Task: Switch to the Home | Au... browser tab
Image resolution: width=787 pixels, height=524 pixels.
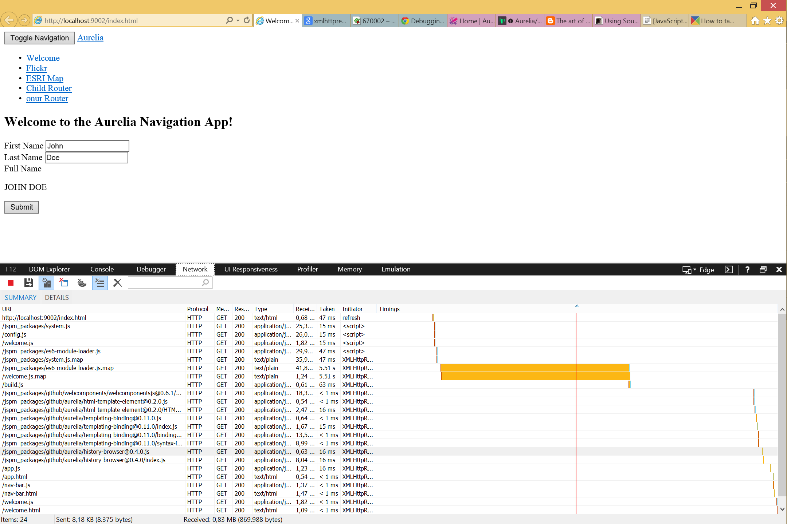Action: 471,21
